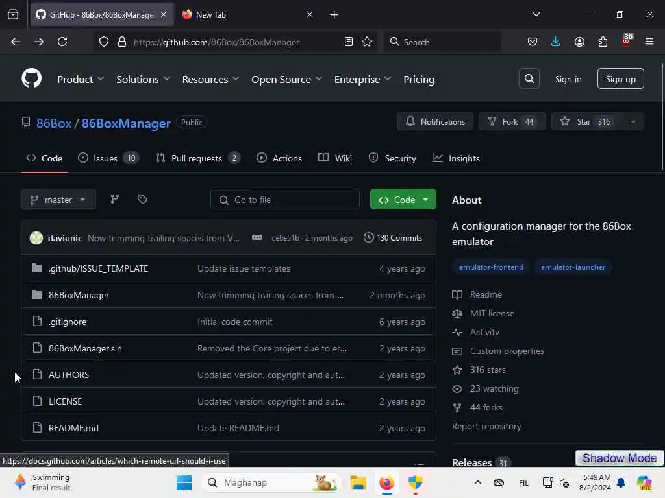
Task: Open the extensions puzzle icon
Action: pos(603,41)
